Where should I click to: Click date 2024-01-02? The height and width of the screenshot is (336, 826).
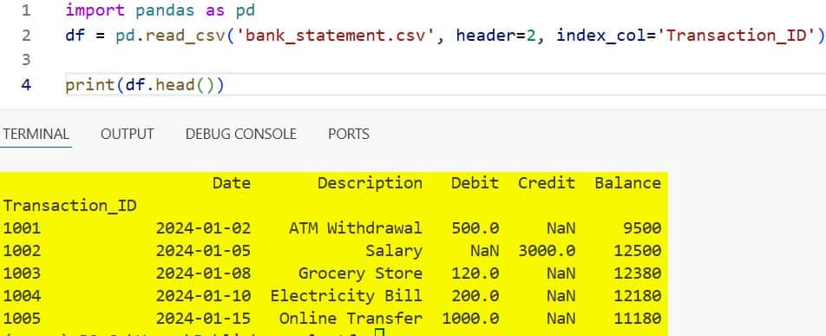[x=203, y=227]
